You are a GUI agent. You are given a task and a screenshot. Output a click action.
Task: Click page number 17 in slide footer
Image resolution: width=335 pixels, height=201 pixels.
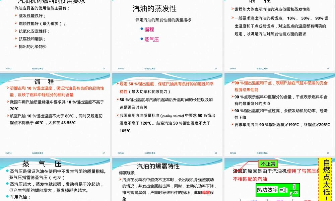[x=104, y=153]
